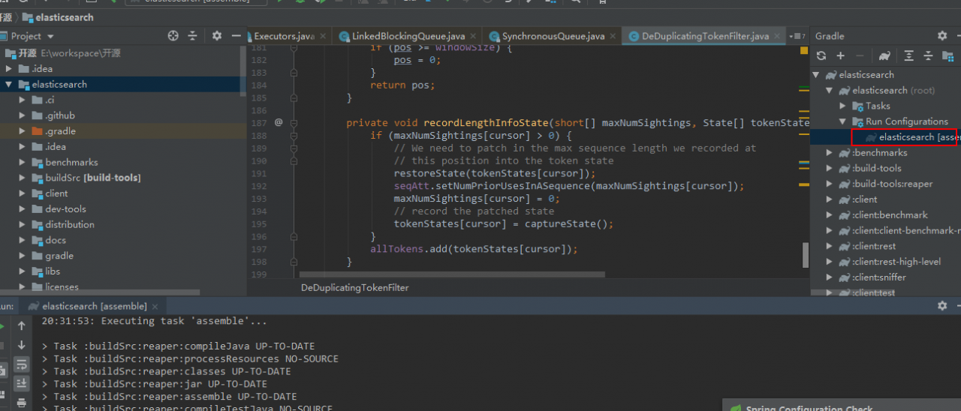Click the editor vertical scrollbar thumb
The width and height of the screenshot is (961, 411).
coord(806,254)
